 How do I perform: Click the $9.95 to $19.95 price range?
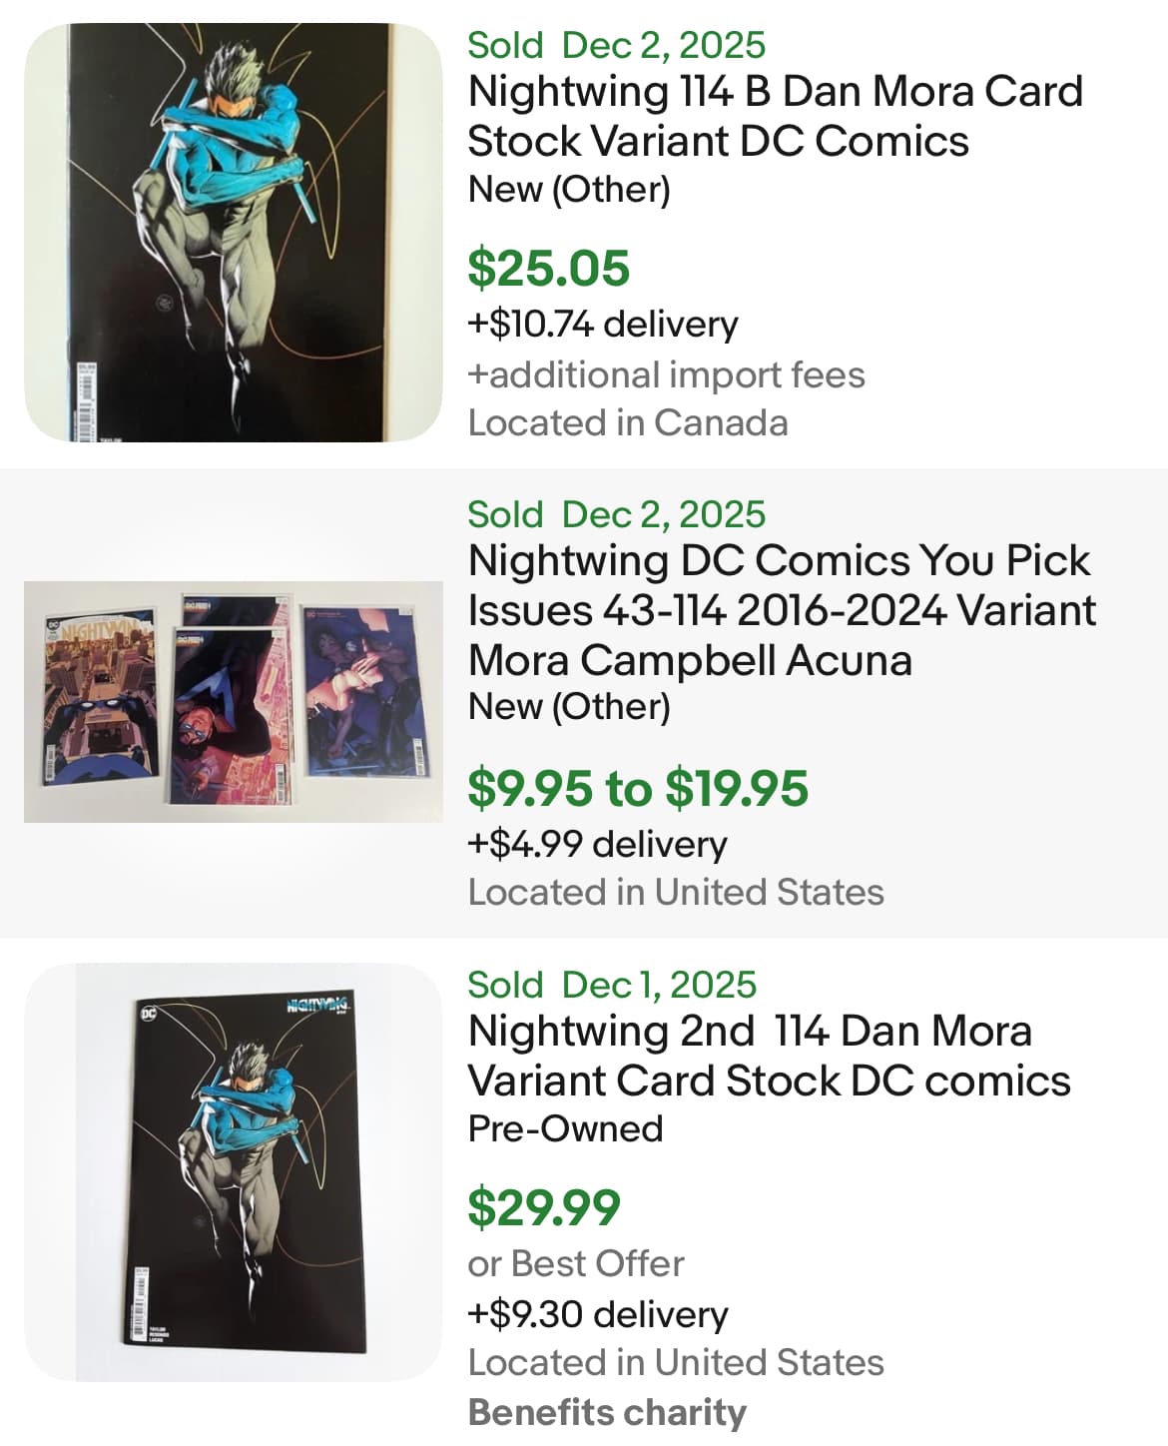(x=638, y=788)
